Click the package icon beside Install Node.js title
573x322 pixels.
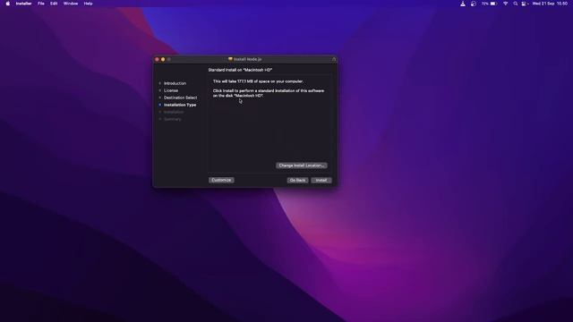(x=230, y=59)
